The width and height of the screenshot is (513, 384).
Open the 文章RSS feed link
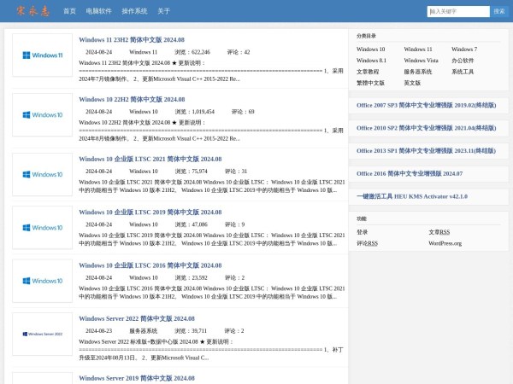pyautogui.click(x=439, y=232)
